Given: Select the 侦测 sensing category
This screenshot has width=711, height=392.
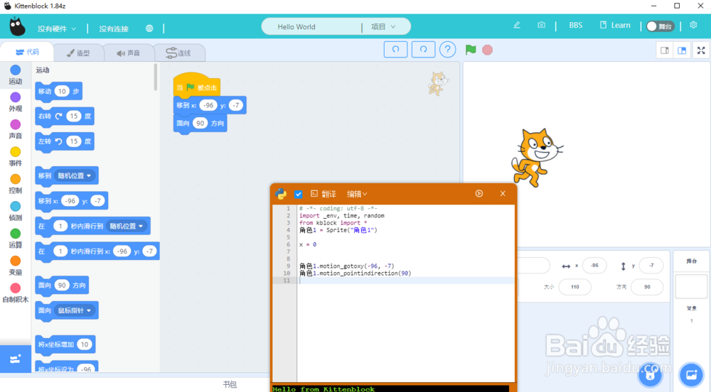Looking at the screenshot, I should [16, 211].
